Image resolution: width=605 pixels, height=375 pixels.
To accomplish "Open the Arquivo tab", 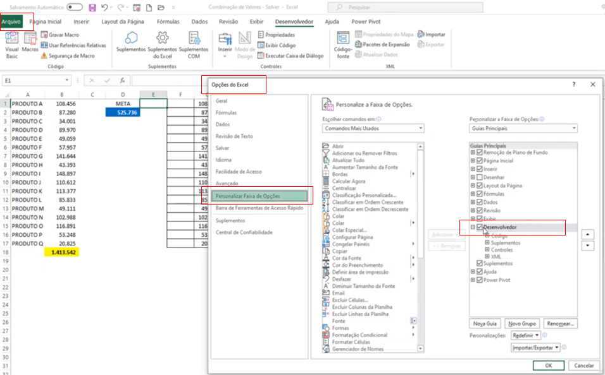I will tap(11, 21).
